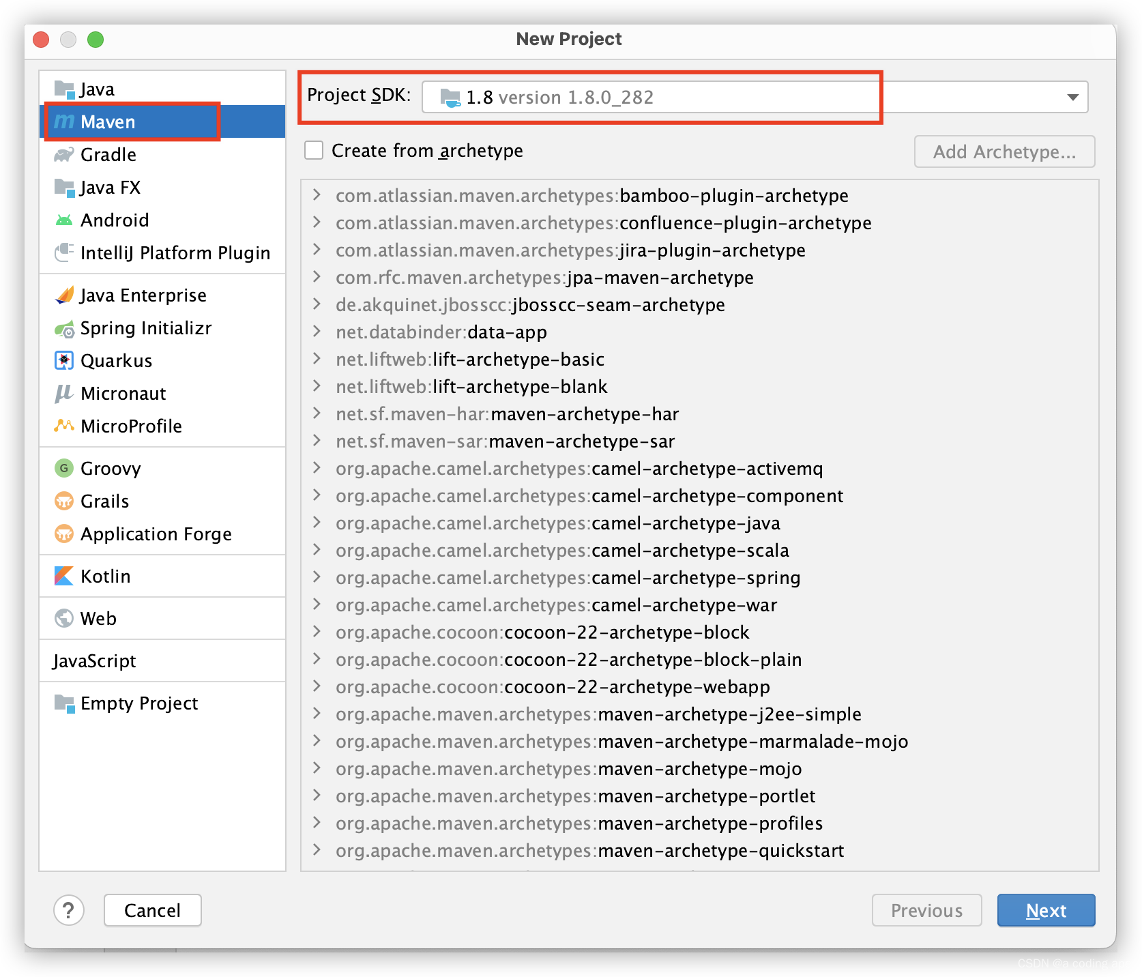
Task: Pick the Empty Project label
Action: click(x=139, y=703)
